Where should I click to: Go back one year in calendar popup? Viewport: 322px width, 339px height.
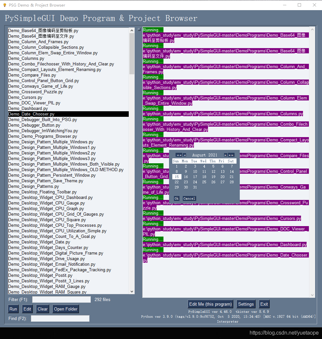(x=179, y=155)
